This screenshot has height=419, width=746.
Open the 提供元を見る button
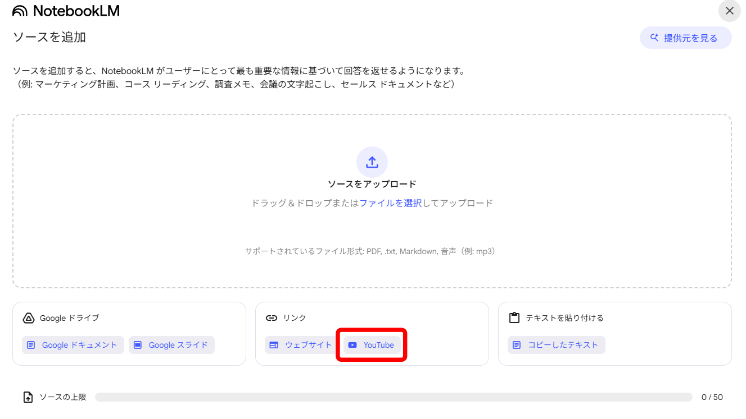685,38
